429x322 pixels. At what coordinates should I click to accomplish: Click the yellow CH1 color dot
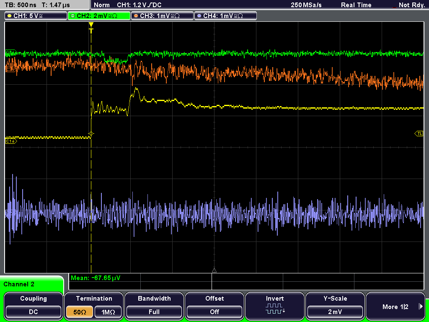click(9, 16)
